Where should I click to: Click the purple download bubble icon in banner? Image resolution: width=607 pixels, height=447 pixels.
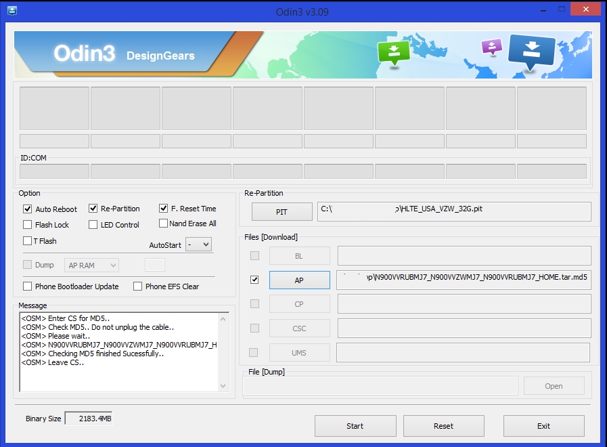(492, 47)
